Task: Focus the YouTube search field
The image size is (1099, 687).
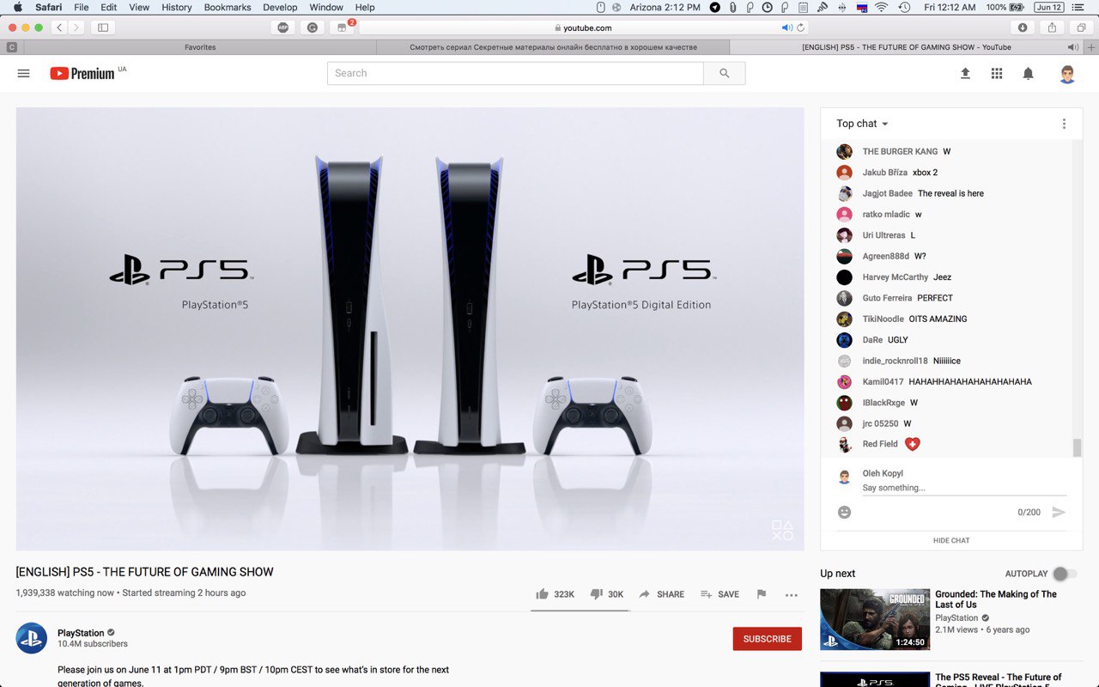Action: point(515,74)
